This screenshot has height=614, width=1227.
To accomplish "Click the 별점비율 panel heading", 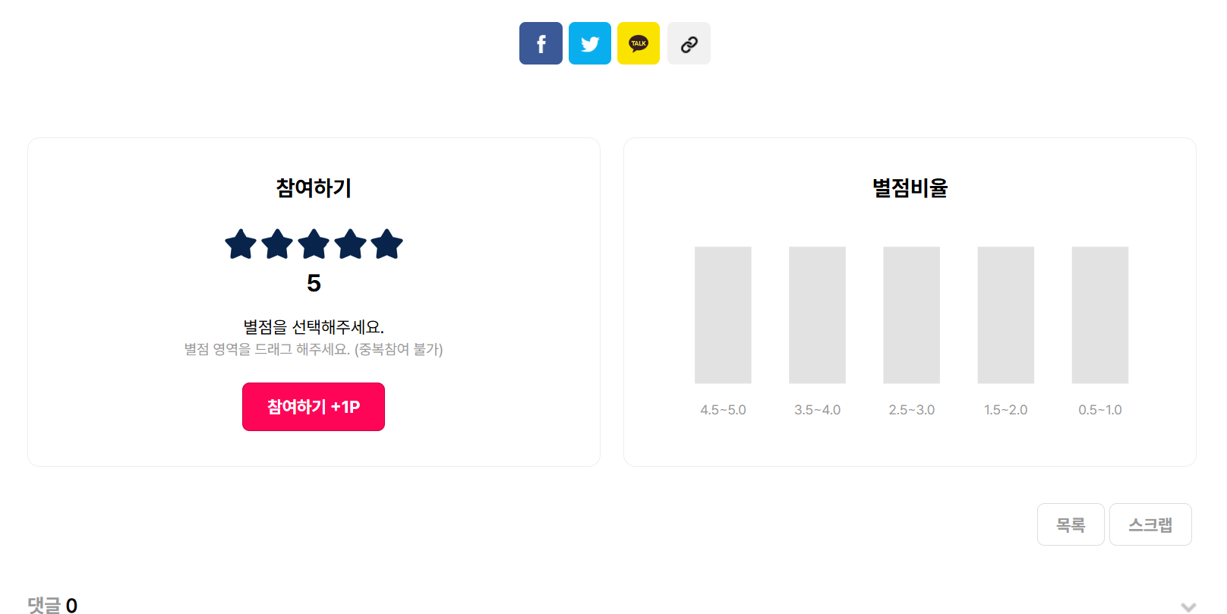I will pyautogui.click(x=910, y=187).
